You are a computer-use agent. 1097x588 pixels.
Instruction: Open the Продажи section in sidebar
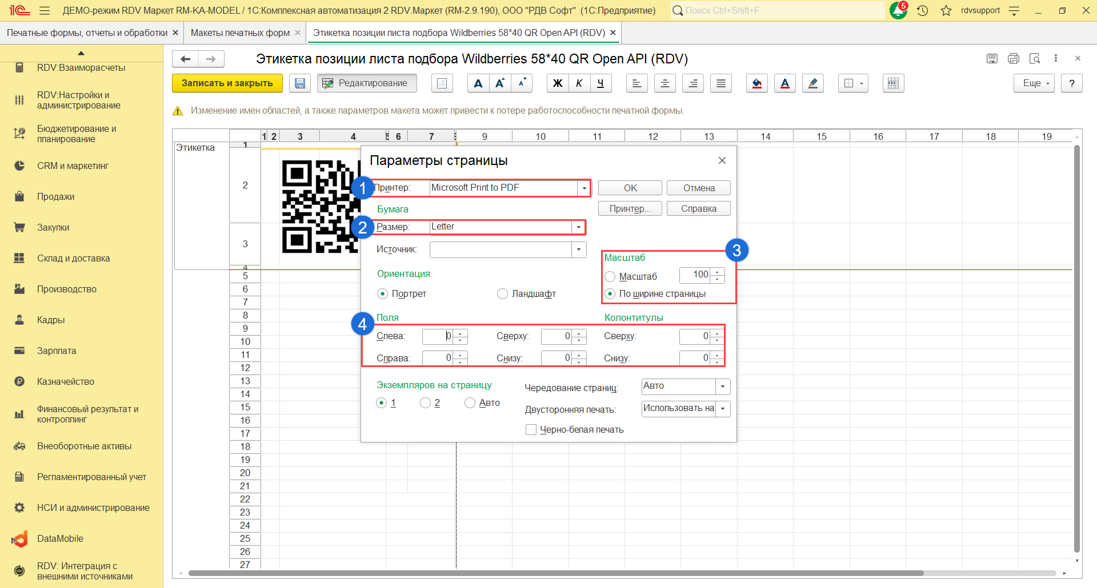[x=56, y=196]
